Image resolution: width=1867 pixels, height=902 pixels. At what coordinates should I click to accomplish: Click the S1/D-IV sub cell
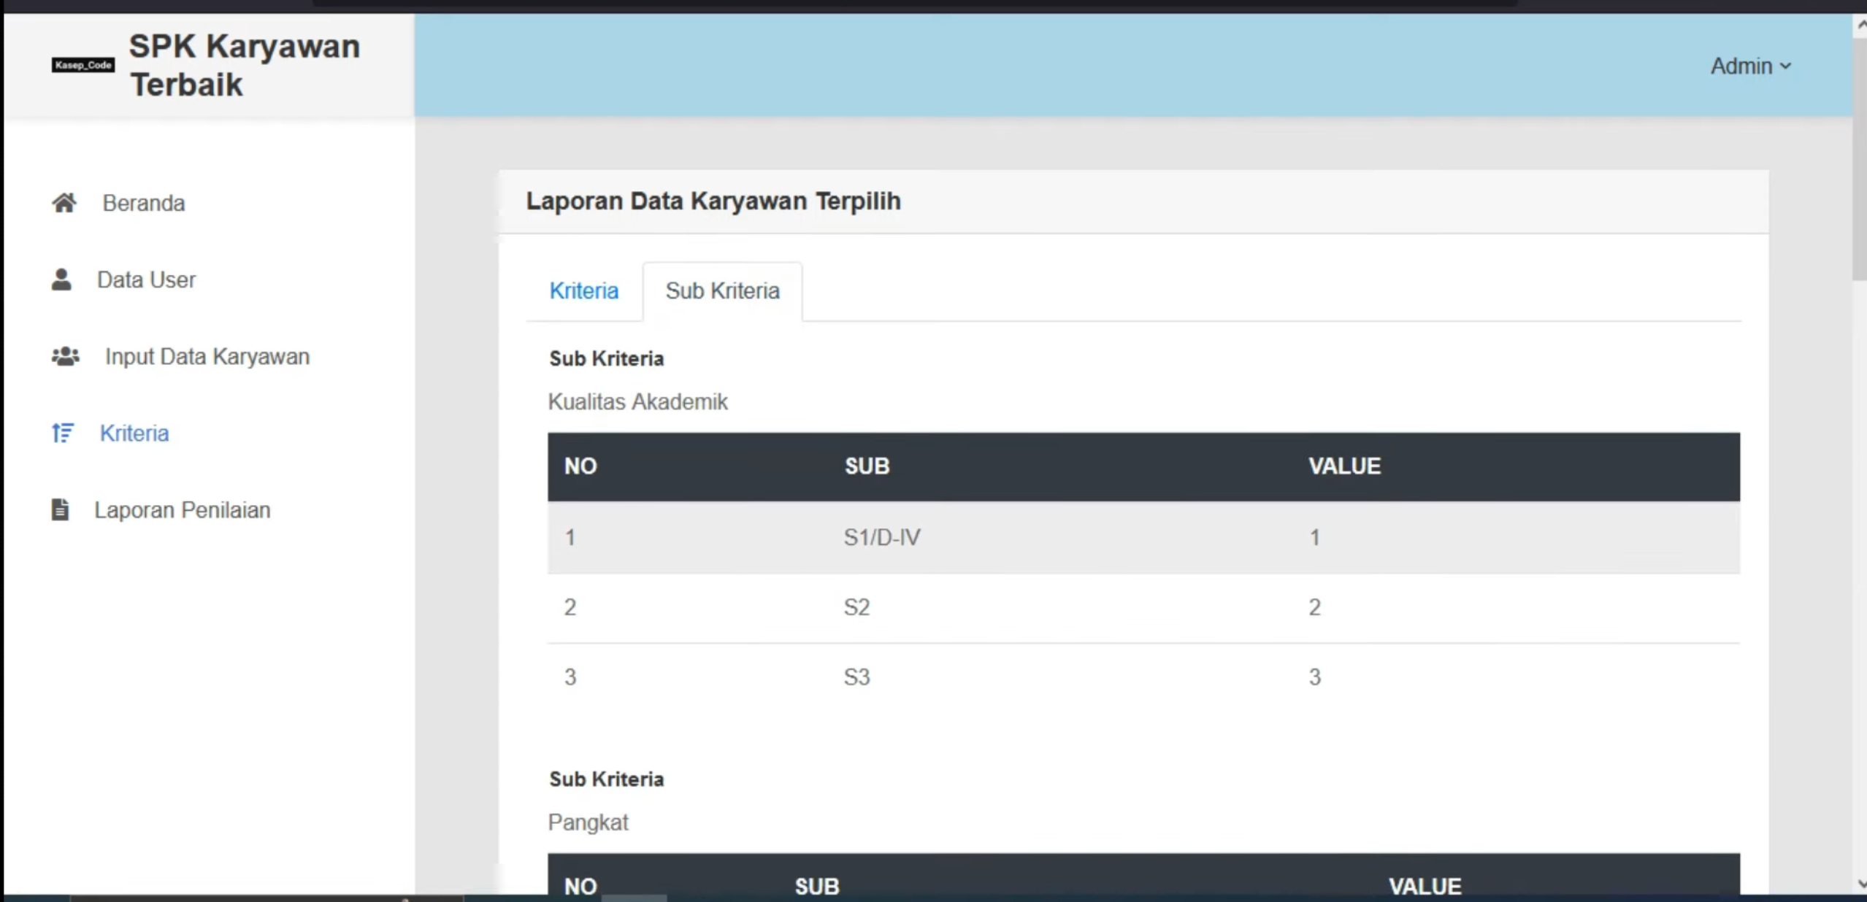882,537
